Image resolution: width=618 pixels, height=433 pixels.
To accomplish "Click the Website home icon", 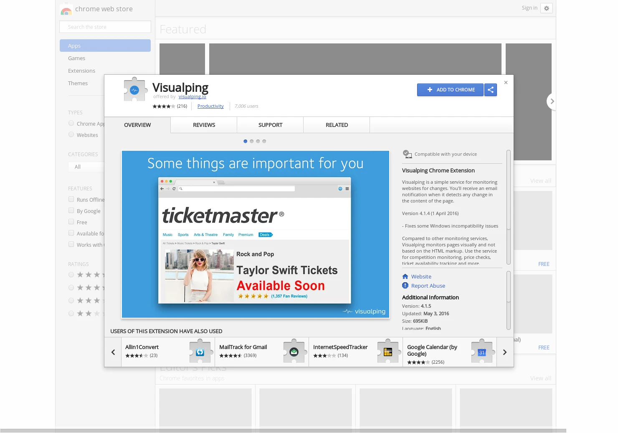I will click(405, 276).
